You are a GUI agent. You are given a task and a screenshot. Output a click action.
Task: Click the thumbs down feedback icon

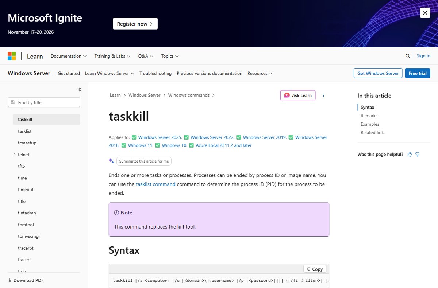(417, 154)
